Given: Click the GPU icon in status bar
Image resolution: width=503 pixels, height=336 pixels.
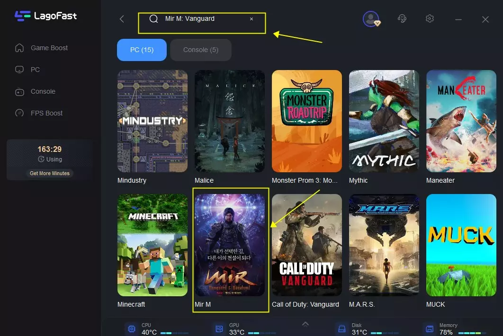Looking at the screenshot, I should pyautogui.click(x=219, y=329).
